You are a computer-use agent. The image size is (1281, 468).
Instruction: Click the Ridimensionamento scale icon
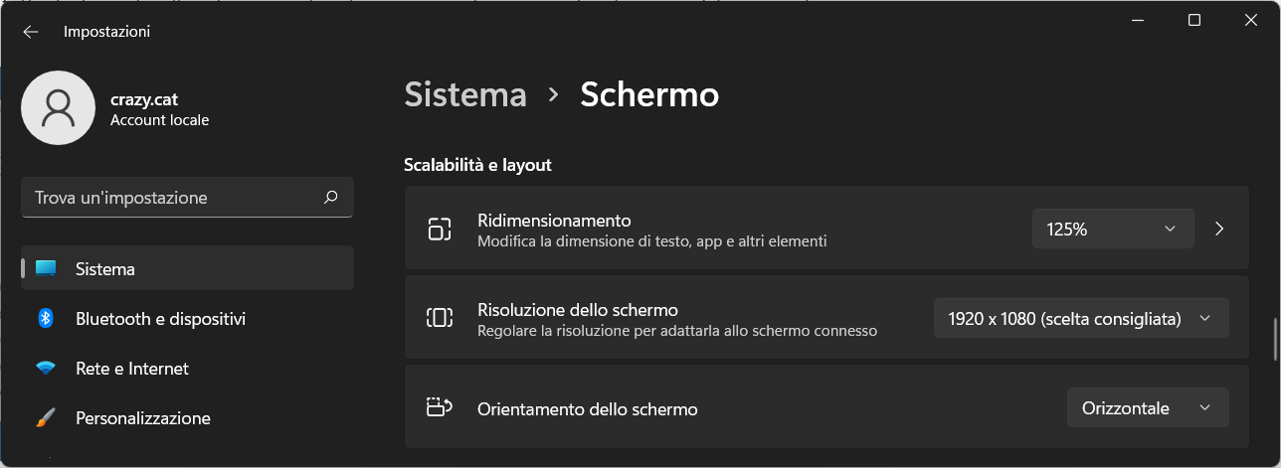(x=440, y=230)
